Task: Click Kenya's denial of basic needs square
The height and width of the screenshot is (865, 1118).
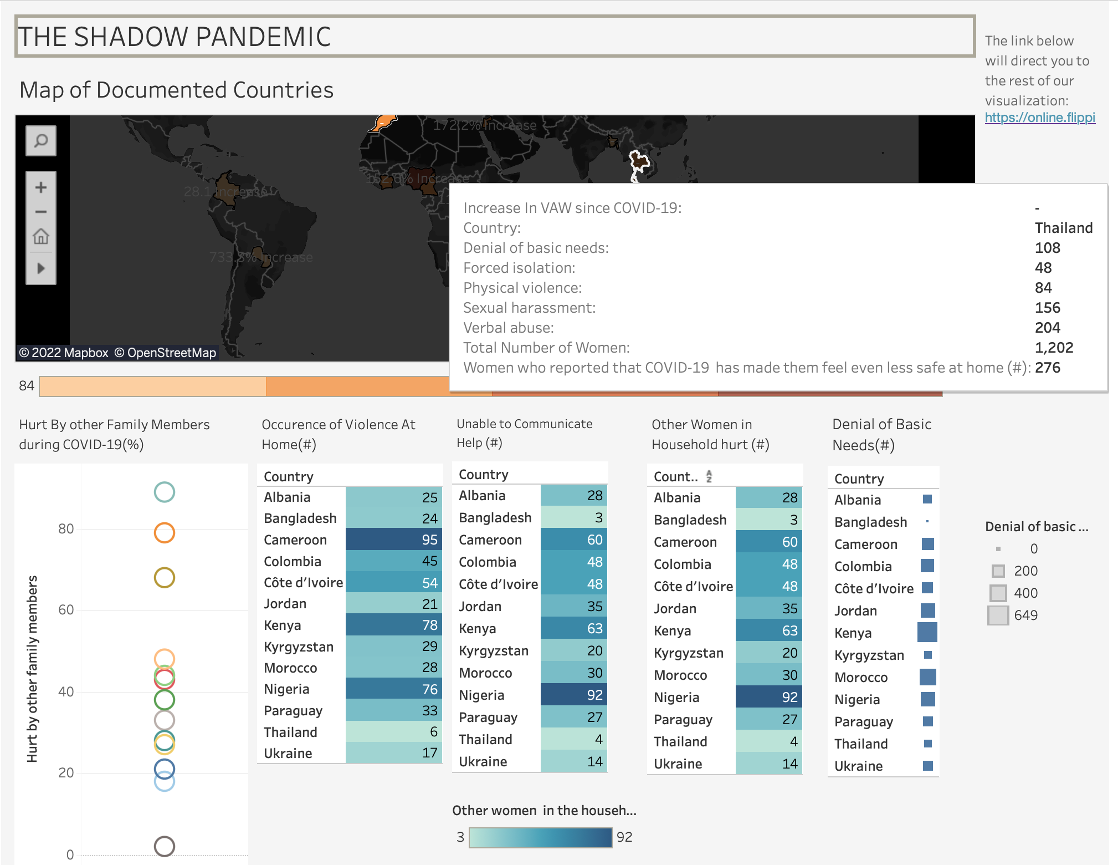Action: (x=927, y=632)
